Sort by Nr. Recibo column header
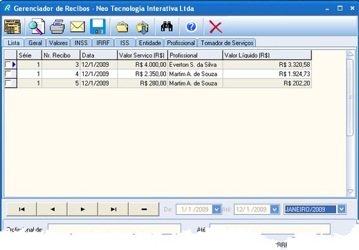The width and height of the screenshot is (359, 250). click(x=61, y=55)
